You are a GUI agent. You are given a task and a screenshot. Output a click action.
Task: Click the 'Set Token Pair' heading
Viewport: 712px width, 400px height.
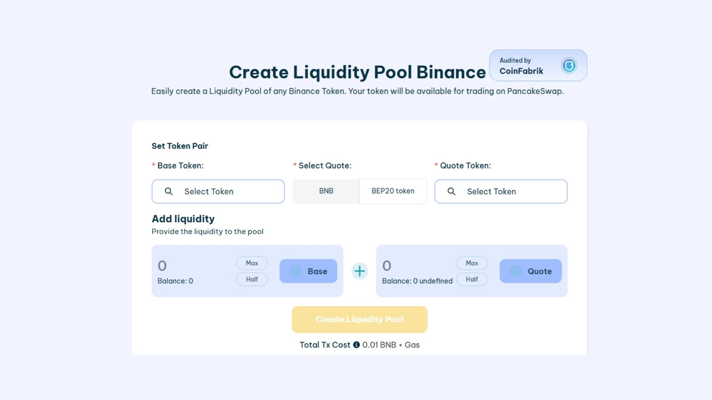pos(180,146)
